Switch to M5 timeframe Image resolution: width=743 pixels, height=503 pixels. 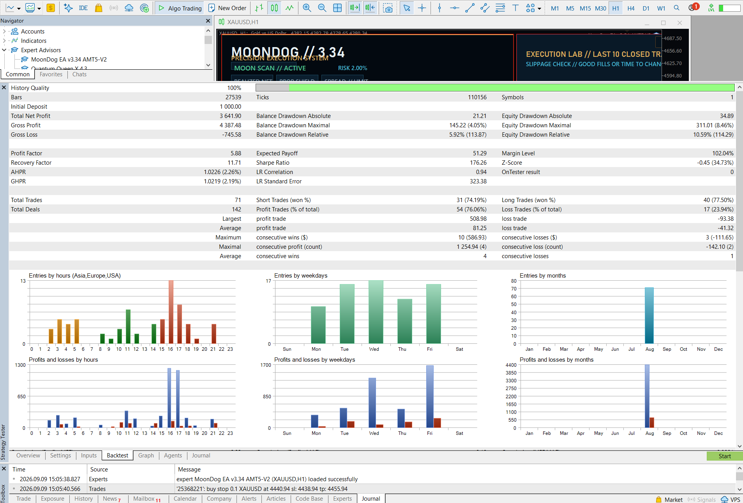click(570, 8)
